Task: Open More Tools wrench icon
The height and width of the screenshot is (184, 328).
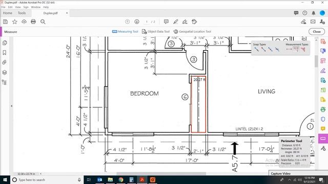Action: coord(323,148)
